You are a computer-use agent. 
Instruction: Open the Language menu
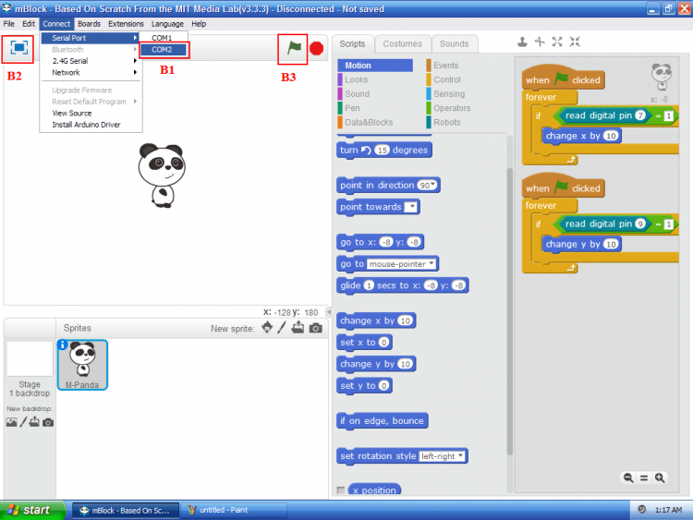167,24
